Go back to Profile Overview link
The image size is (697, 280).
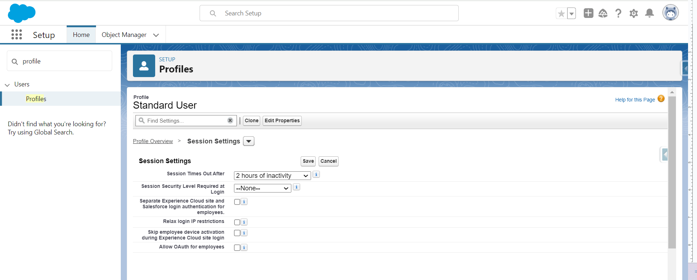[153, 141]
